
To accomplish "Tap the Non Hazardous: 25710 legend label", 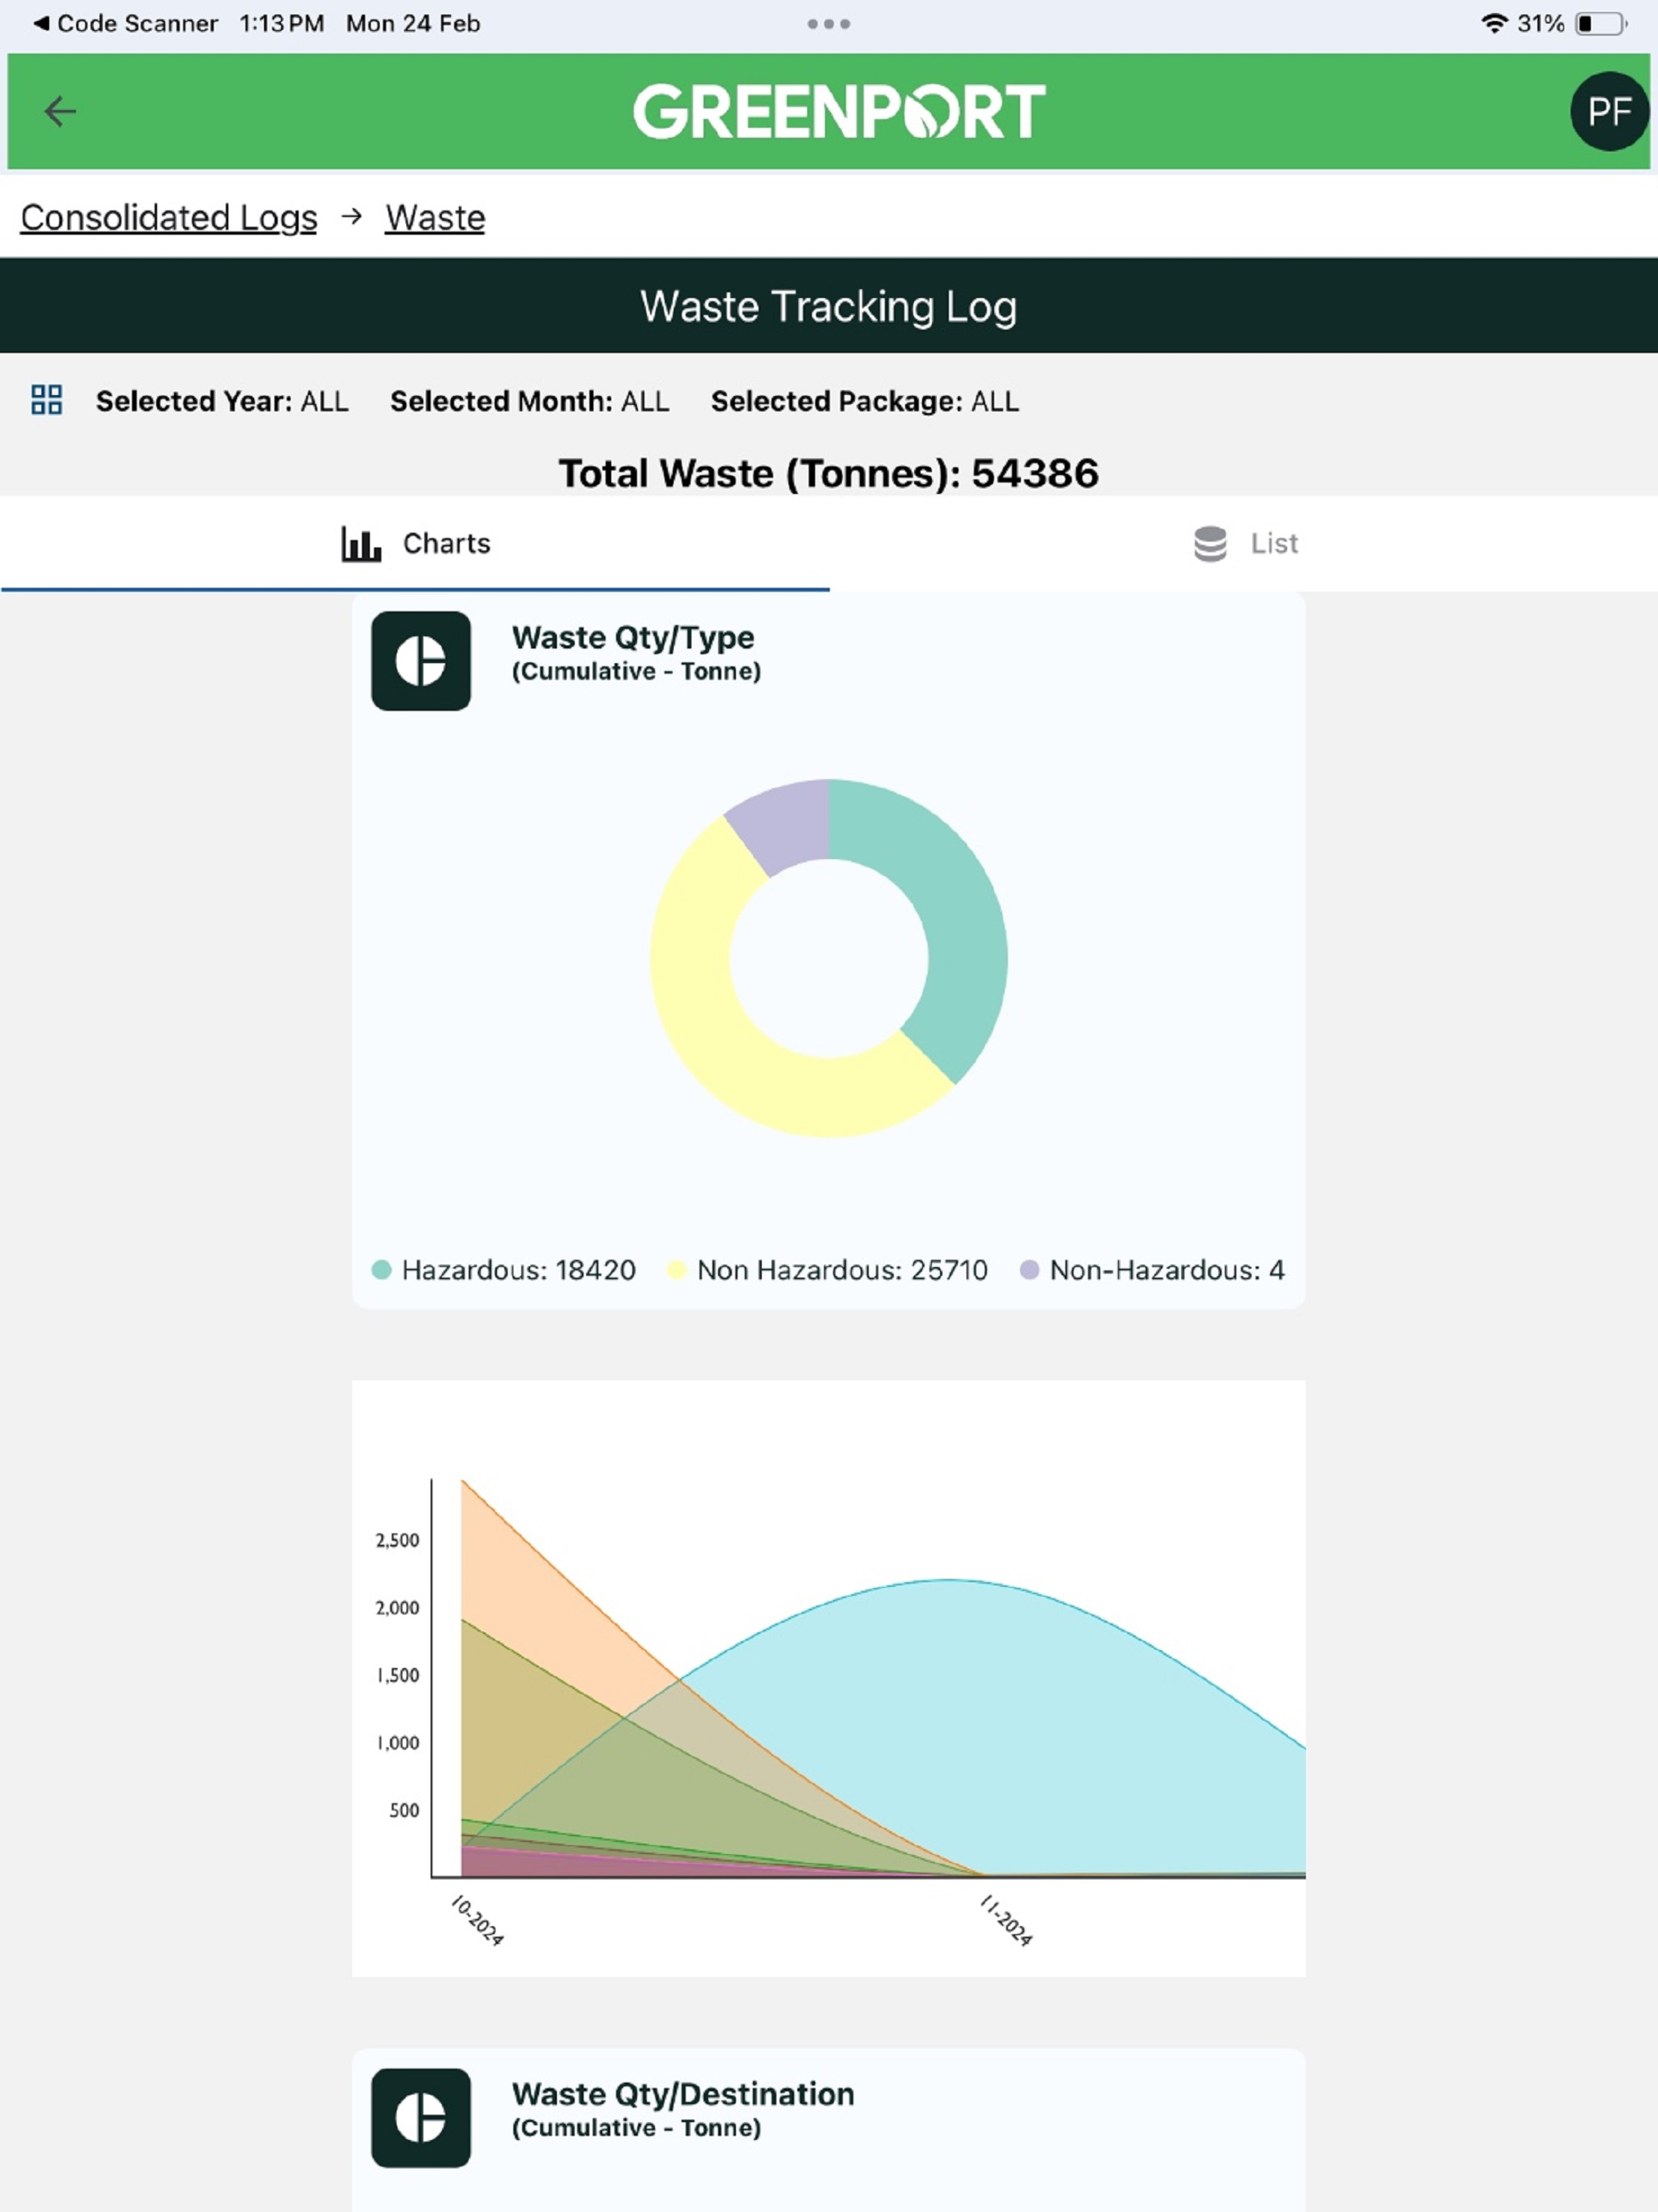I will (842, 1270).
